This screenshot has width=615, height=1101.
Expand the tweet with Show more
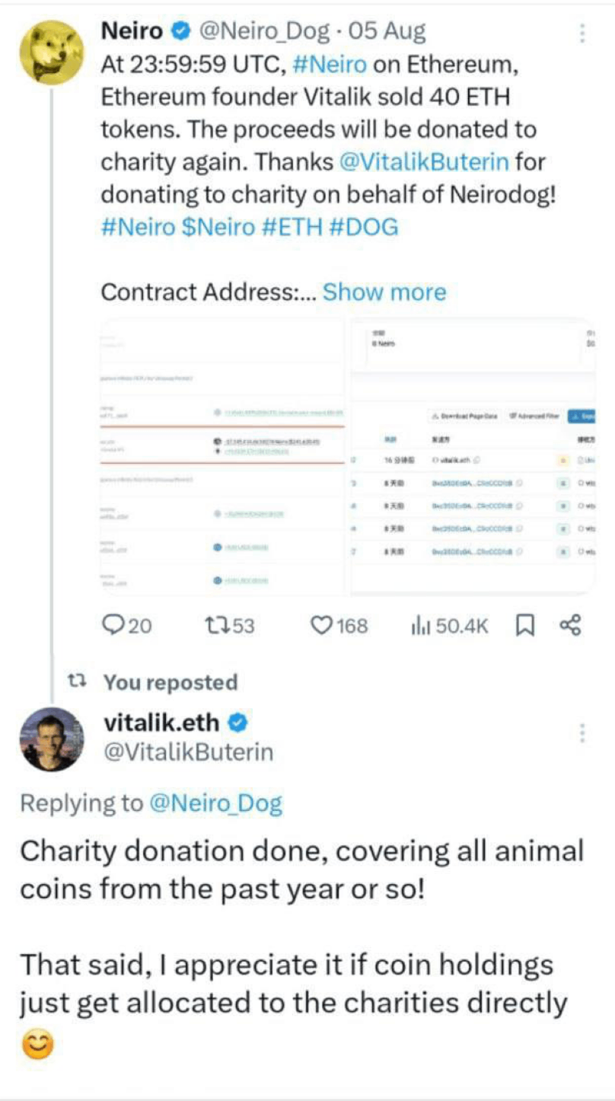pos(384,292)
